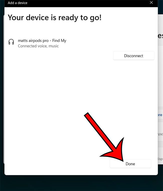Click the background window edge left of the dialog
163x191 pixels.
4,89
